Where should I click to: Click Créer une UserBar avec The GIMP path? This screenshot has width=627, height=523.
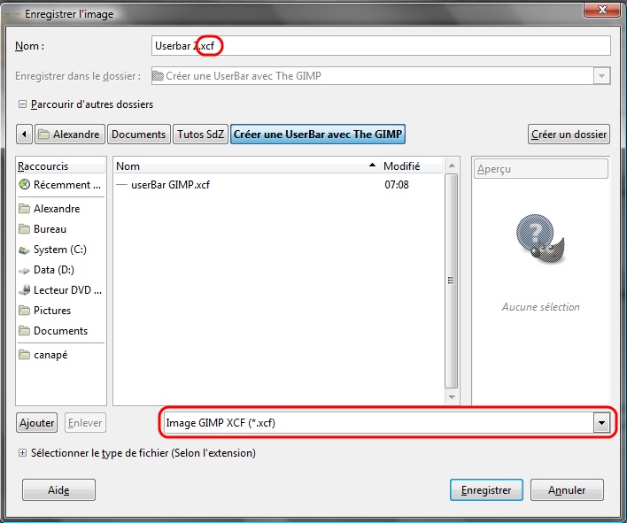(x=318, y=135)
